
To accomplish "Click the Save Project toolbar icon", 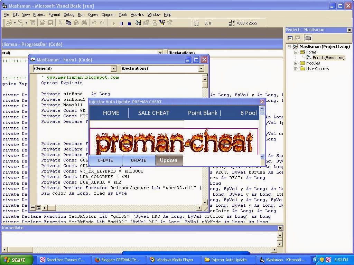I will point(50,23).
